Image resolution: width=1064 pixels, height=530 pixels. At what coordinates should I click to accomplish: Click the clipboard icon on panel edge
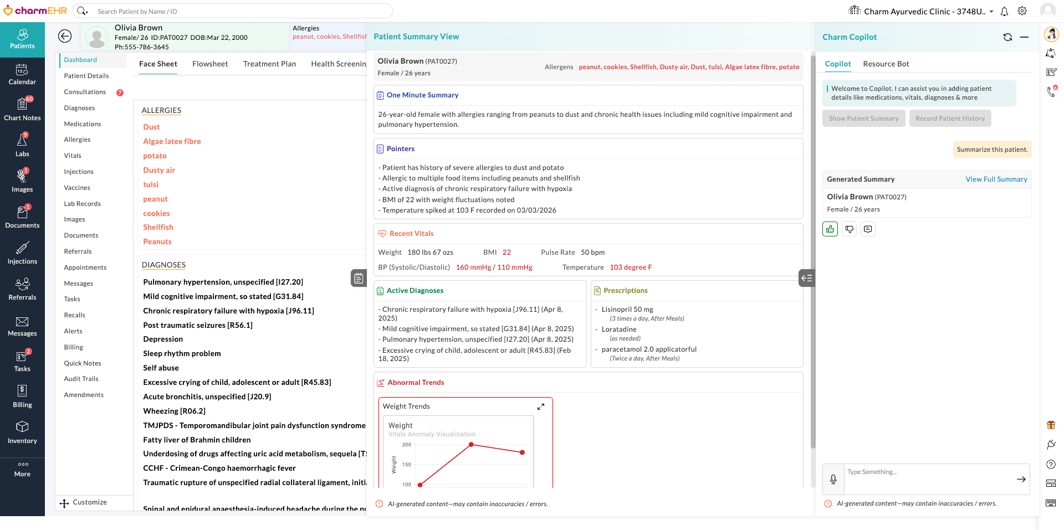click(x=359, y=278)
